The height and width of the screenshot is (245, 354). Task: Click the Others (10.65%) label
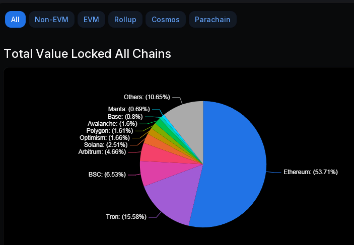point(147,97)
